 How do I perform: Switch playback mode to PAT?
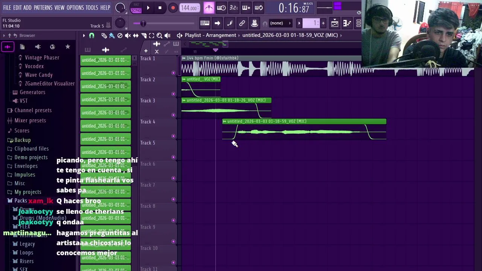coord(136,5)
